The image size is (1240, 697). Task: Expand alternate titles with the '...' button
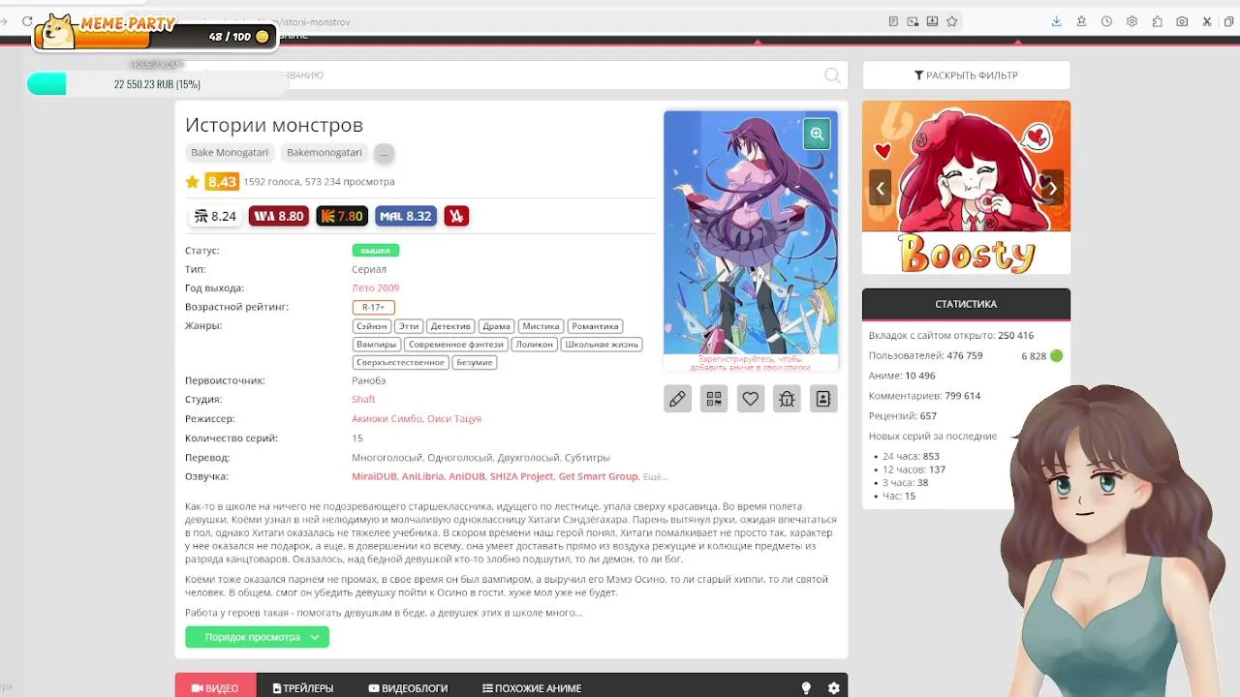pos(384,153)
